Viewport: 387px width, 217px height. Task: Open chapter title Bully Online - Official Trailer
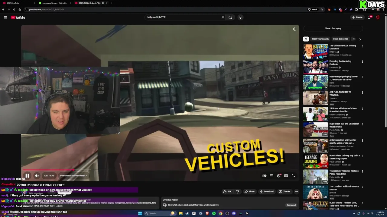point(73,176)
